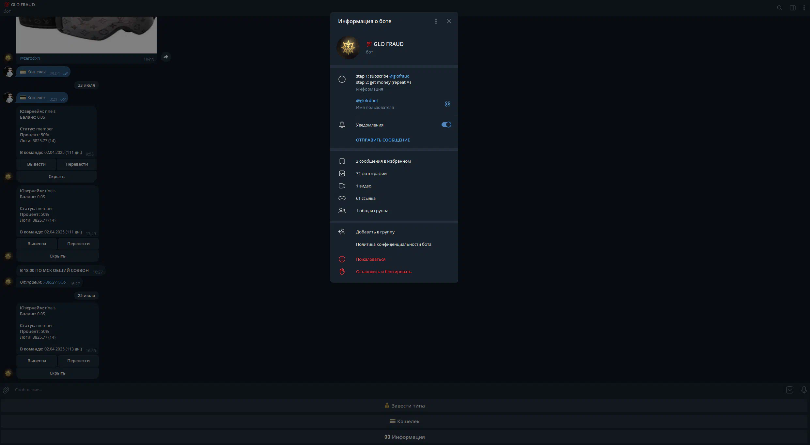Click the add-user icon beside Добавить в группу
The image size is (810, 445).
[x=342, y=231]
